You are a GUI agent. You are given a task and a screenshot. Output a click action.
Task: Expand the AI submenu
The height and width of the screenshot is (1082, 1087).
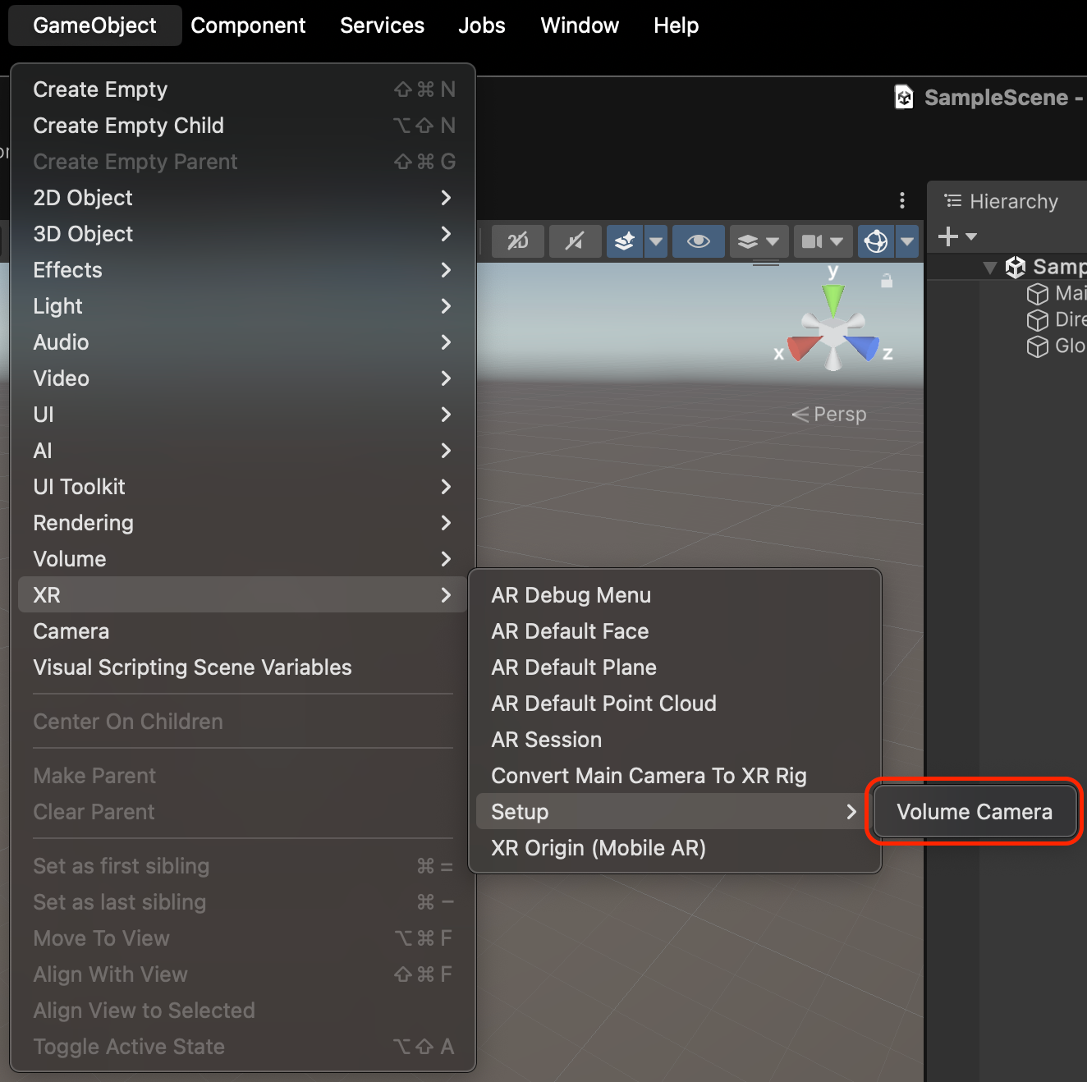(243, 451)
